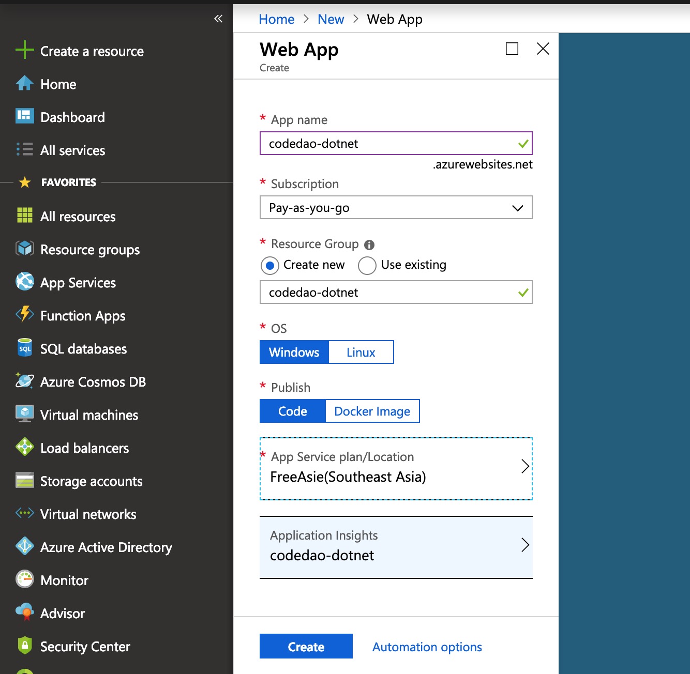Choose Docker Image publish option

[x=372, y=411]
